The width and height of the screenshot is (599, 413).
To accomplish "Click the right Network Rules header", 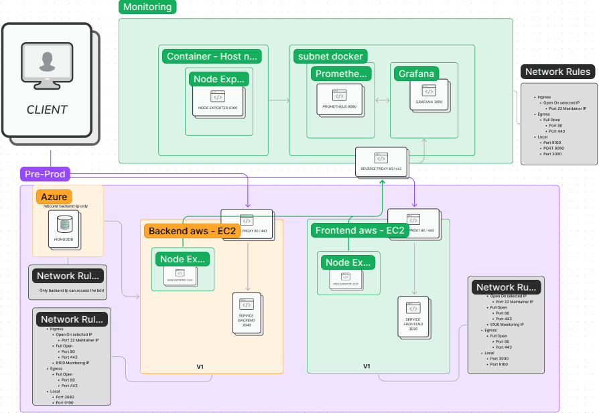I will 557,72.
